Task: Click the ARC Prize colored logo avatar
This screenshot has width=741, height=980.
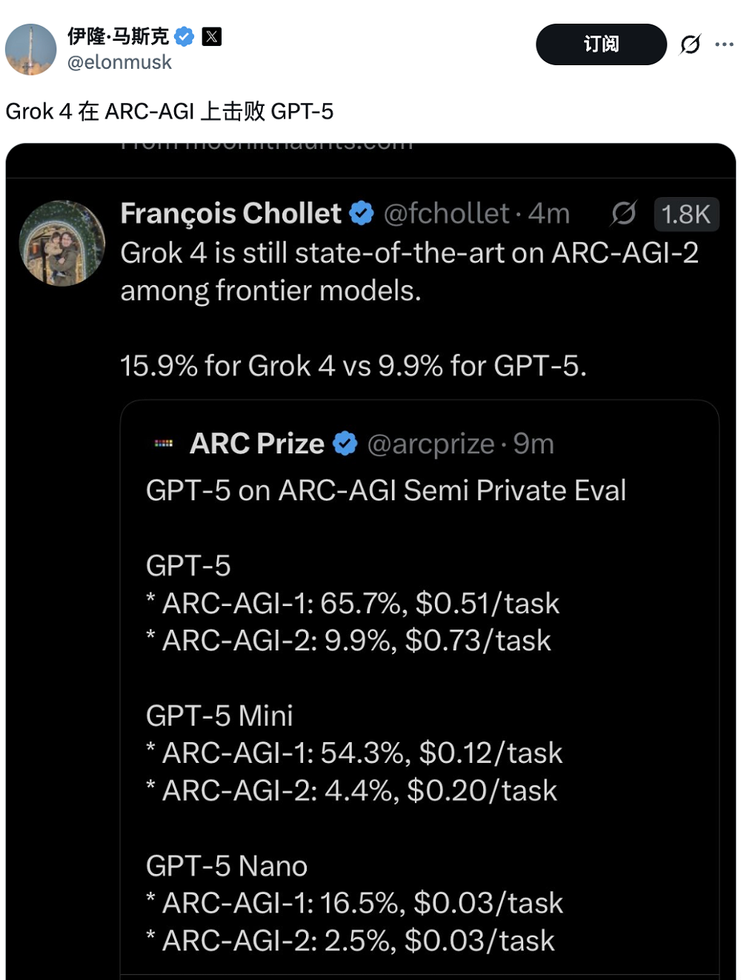Action: (x=164, y=444)
